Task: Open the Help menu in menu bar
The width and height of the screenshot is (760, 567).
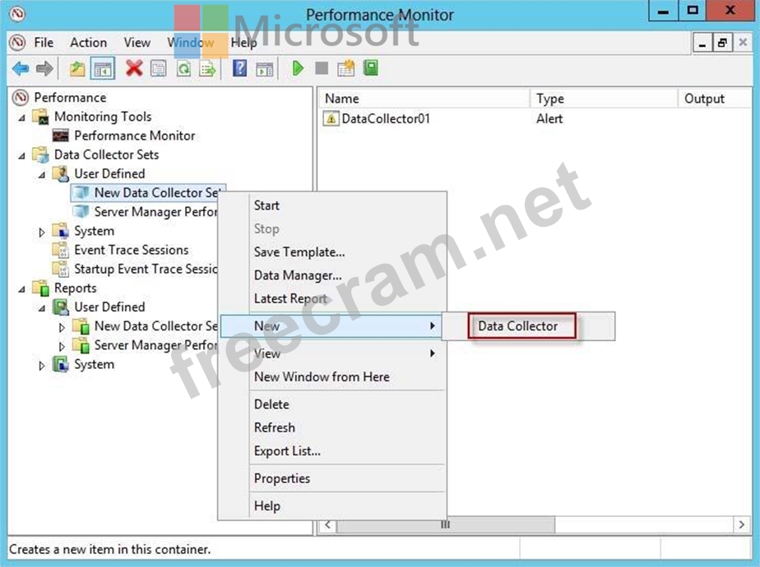Action: tap(243, 43)
